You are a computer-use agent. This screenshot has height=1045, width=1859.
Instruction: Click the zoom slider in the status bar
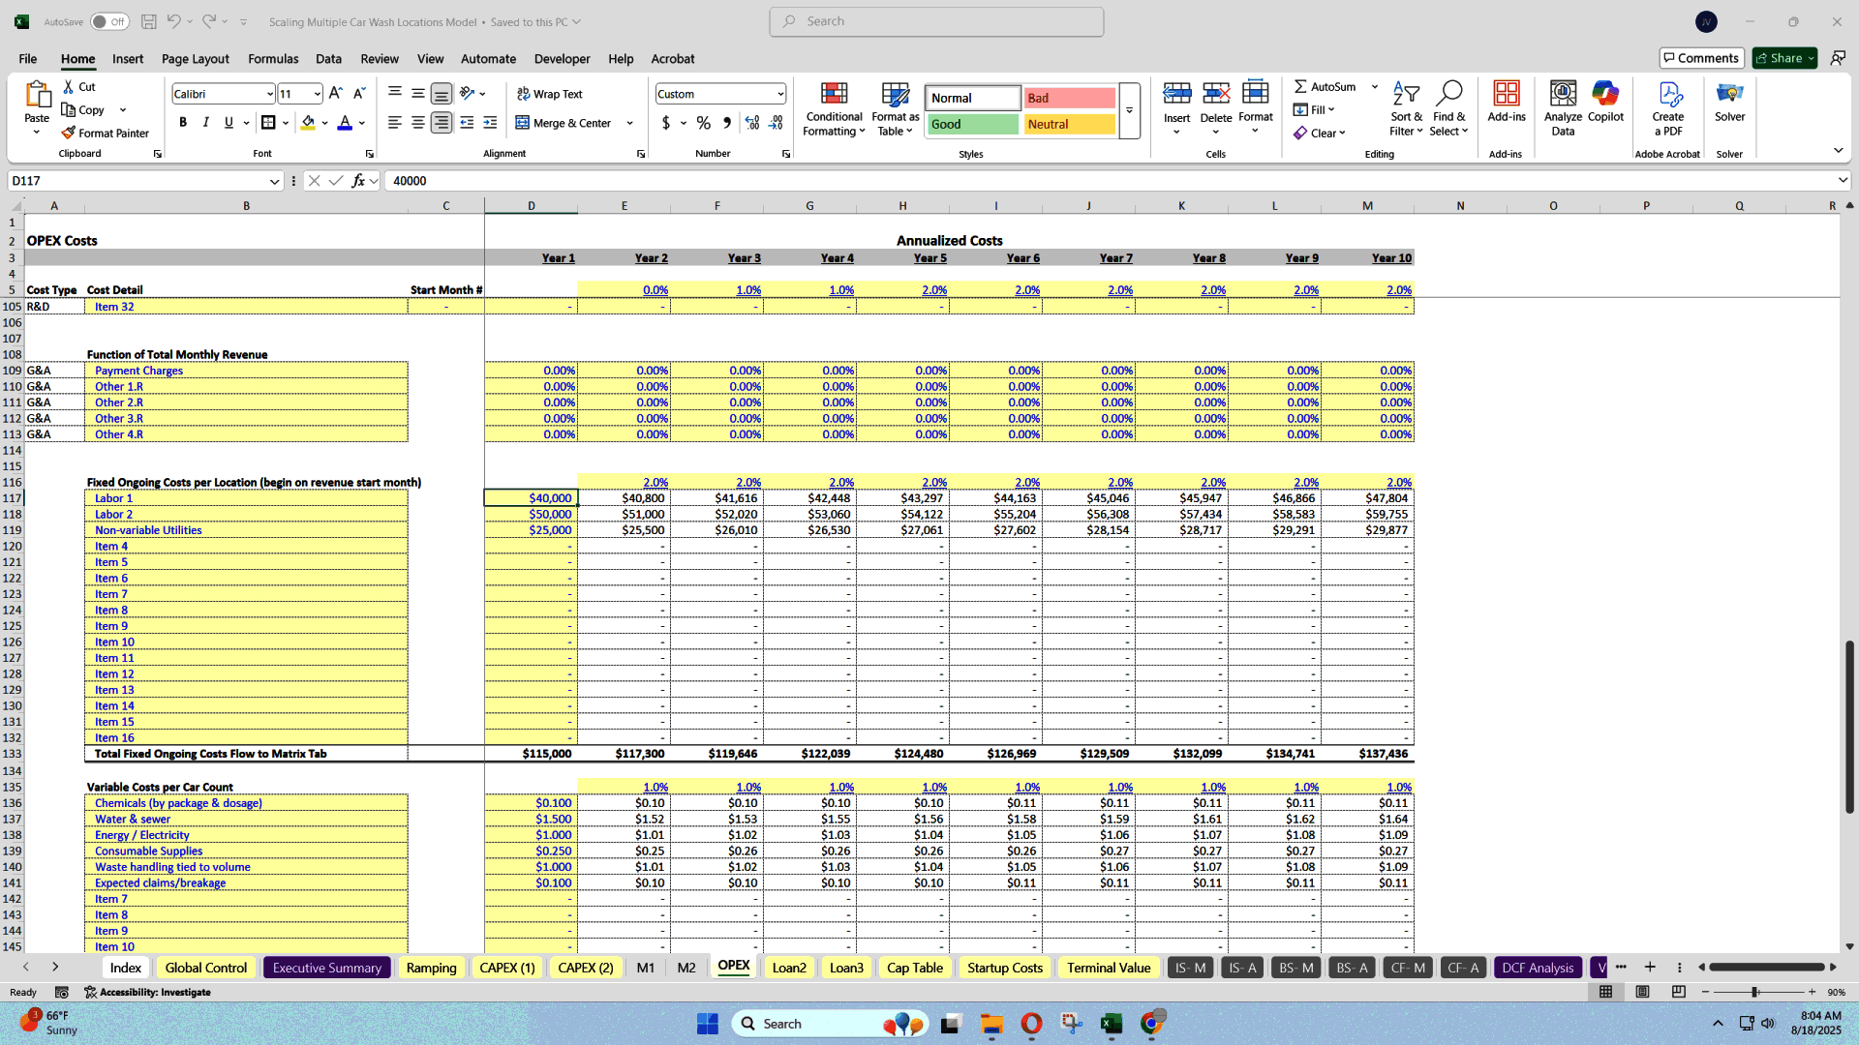click(x=1754, y=992)
